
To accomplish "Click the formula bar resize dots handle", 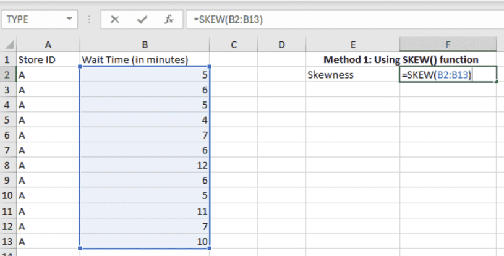I will [90, 19].
